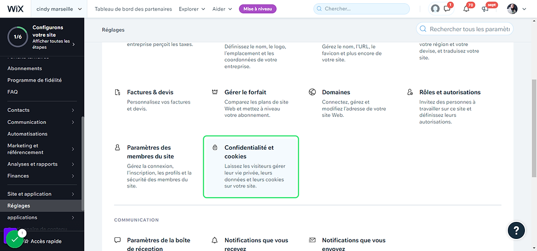This screenshot has width=537, height=251.
Task: Click the green checkmark circle button
Action: 14,239
